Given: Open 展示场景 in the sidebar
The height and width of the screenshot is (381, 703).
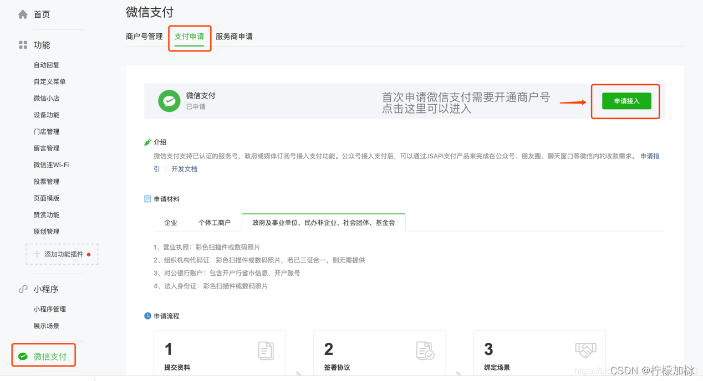Looking at the screenshot, I should coord(47,326).
